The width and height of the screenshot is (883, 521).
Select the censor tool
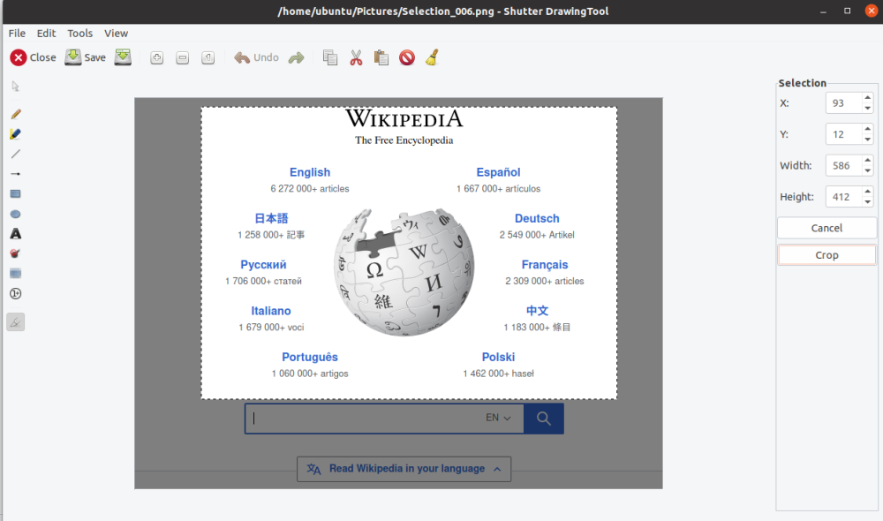click(15, 253)
